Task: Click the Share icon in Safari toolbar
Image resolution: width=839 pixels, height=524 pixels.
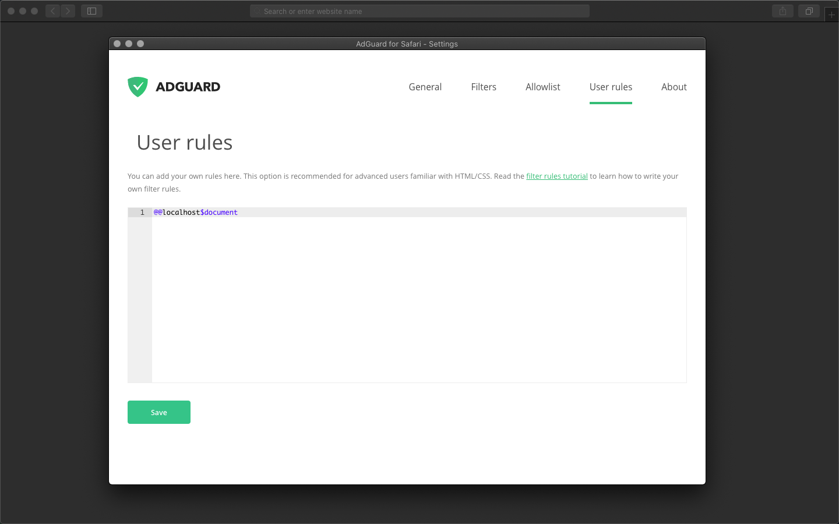Action: (782, 10)
